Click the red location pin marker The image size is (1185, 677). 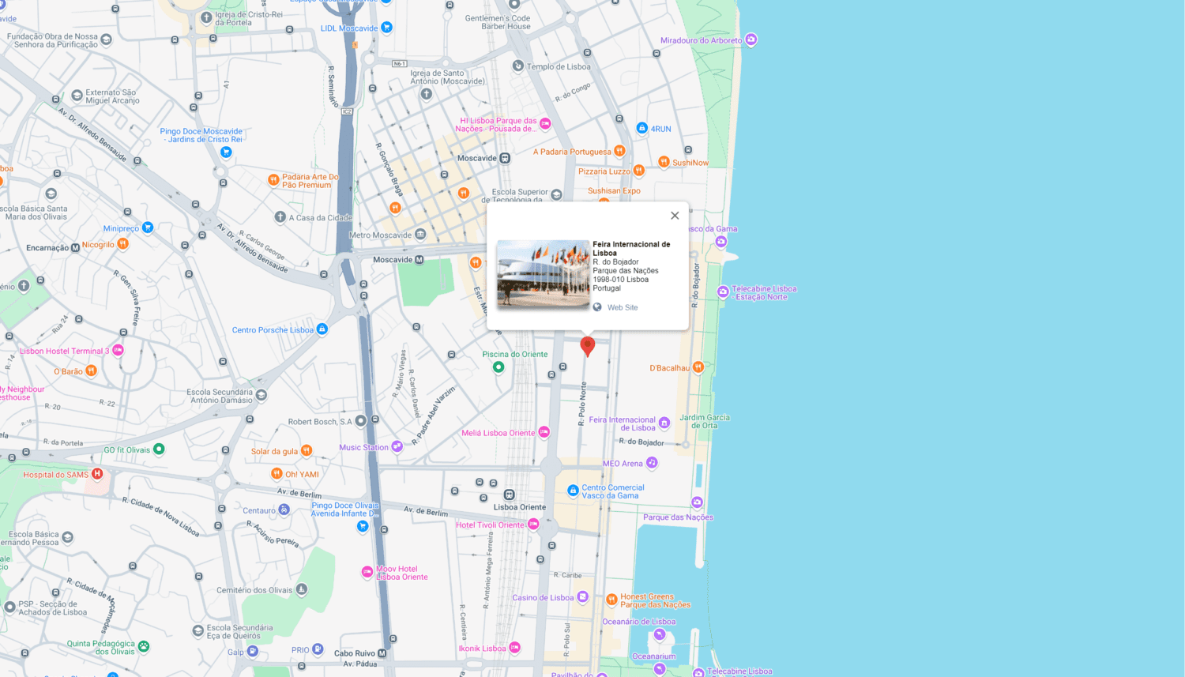point(587,346)
